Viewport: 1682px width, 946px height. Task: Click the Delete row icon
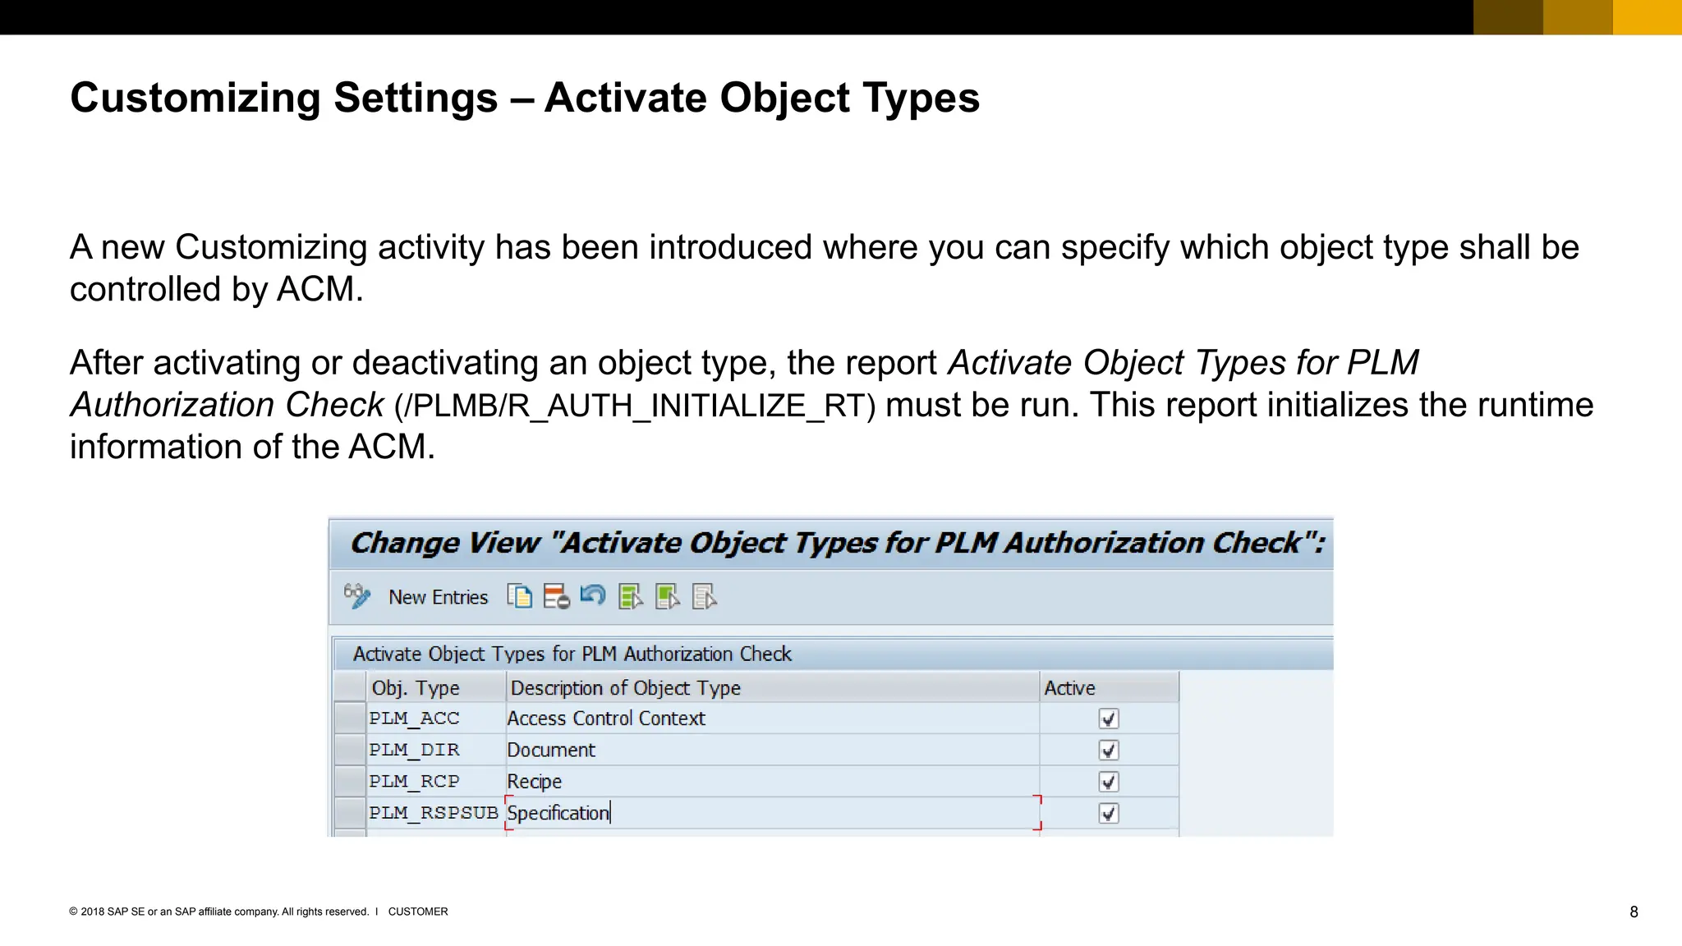tap(556, 596)
